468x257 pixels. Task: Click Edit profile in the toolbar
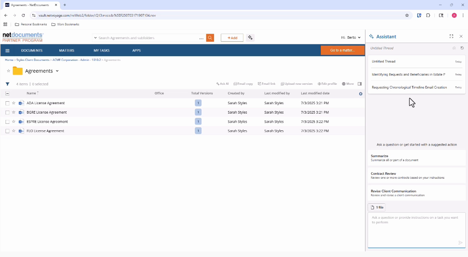click(x=327, y=84)
